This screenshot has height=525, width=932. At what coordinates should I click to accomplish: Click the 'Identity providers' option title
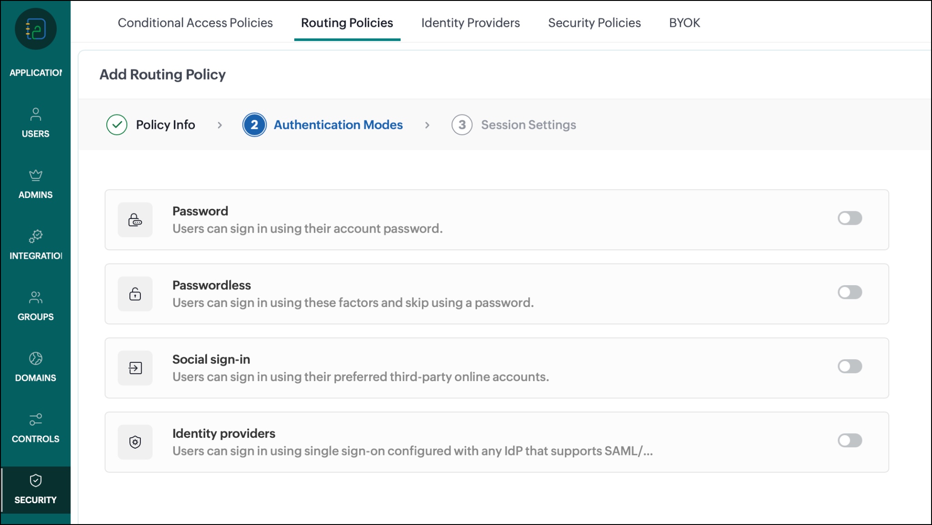[224, 433]
